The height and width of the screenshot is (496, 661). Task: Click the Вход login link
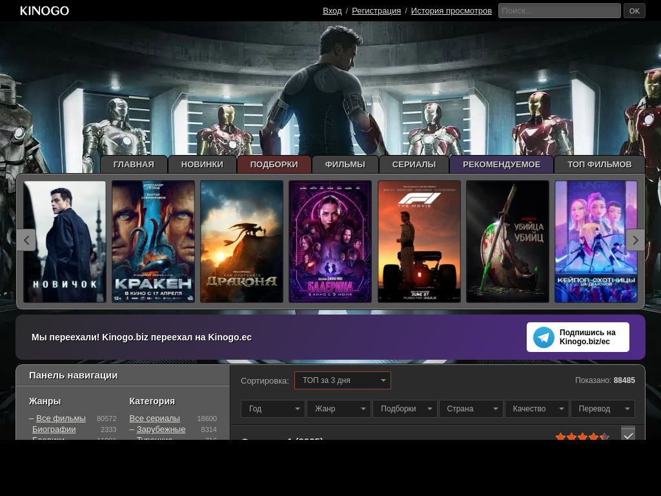(332, 11)
